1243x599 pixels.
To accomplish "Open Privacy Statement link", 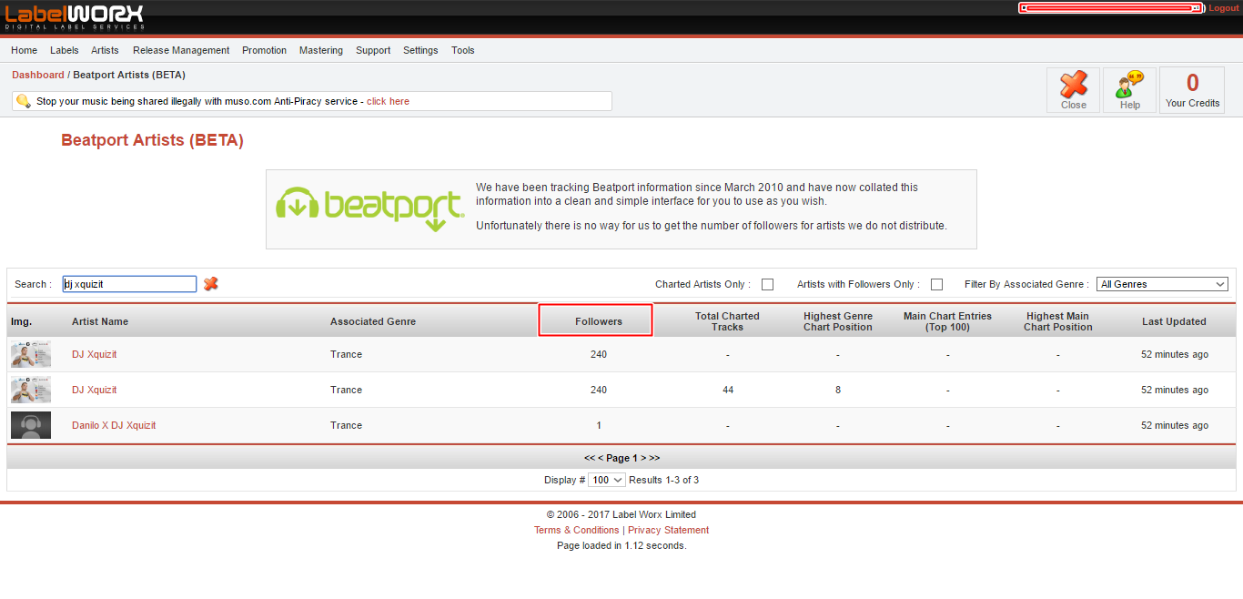I will tap(669, 530).
